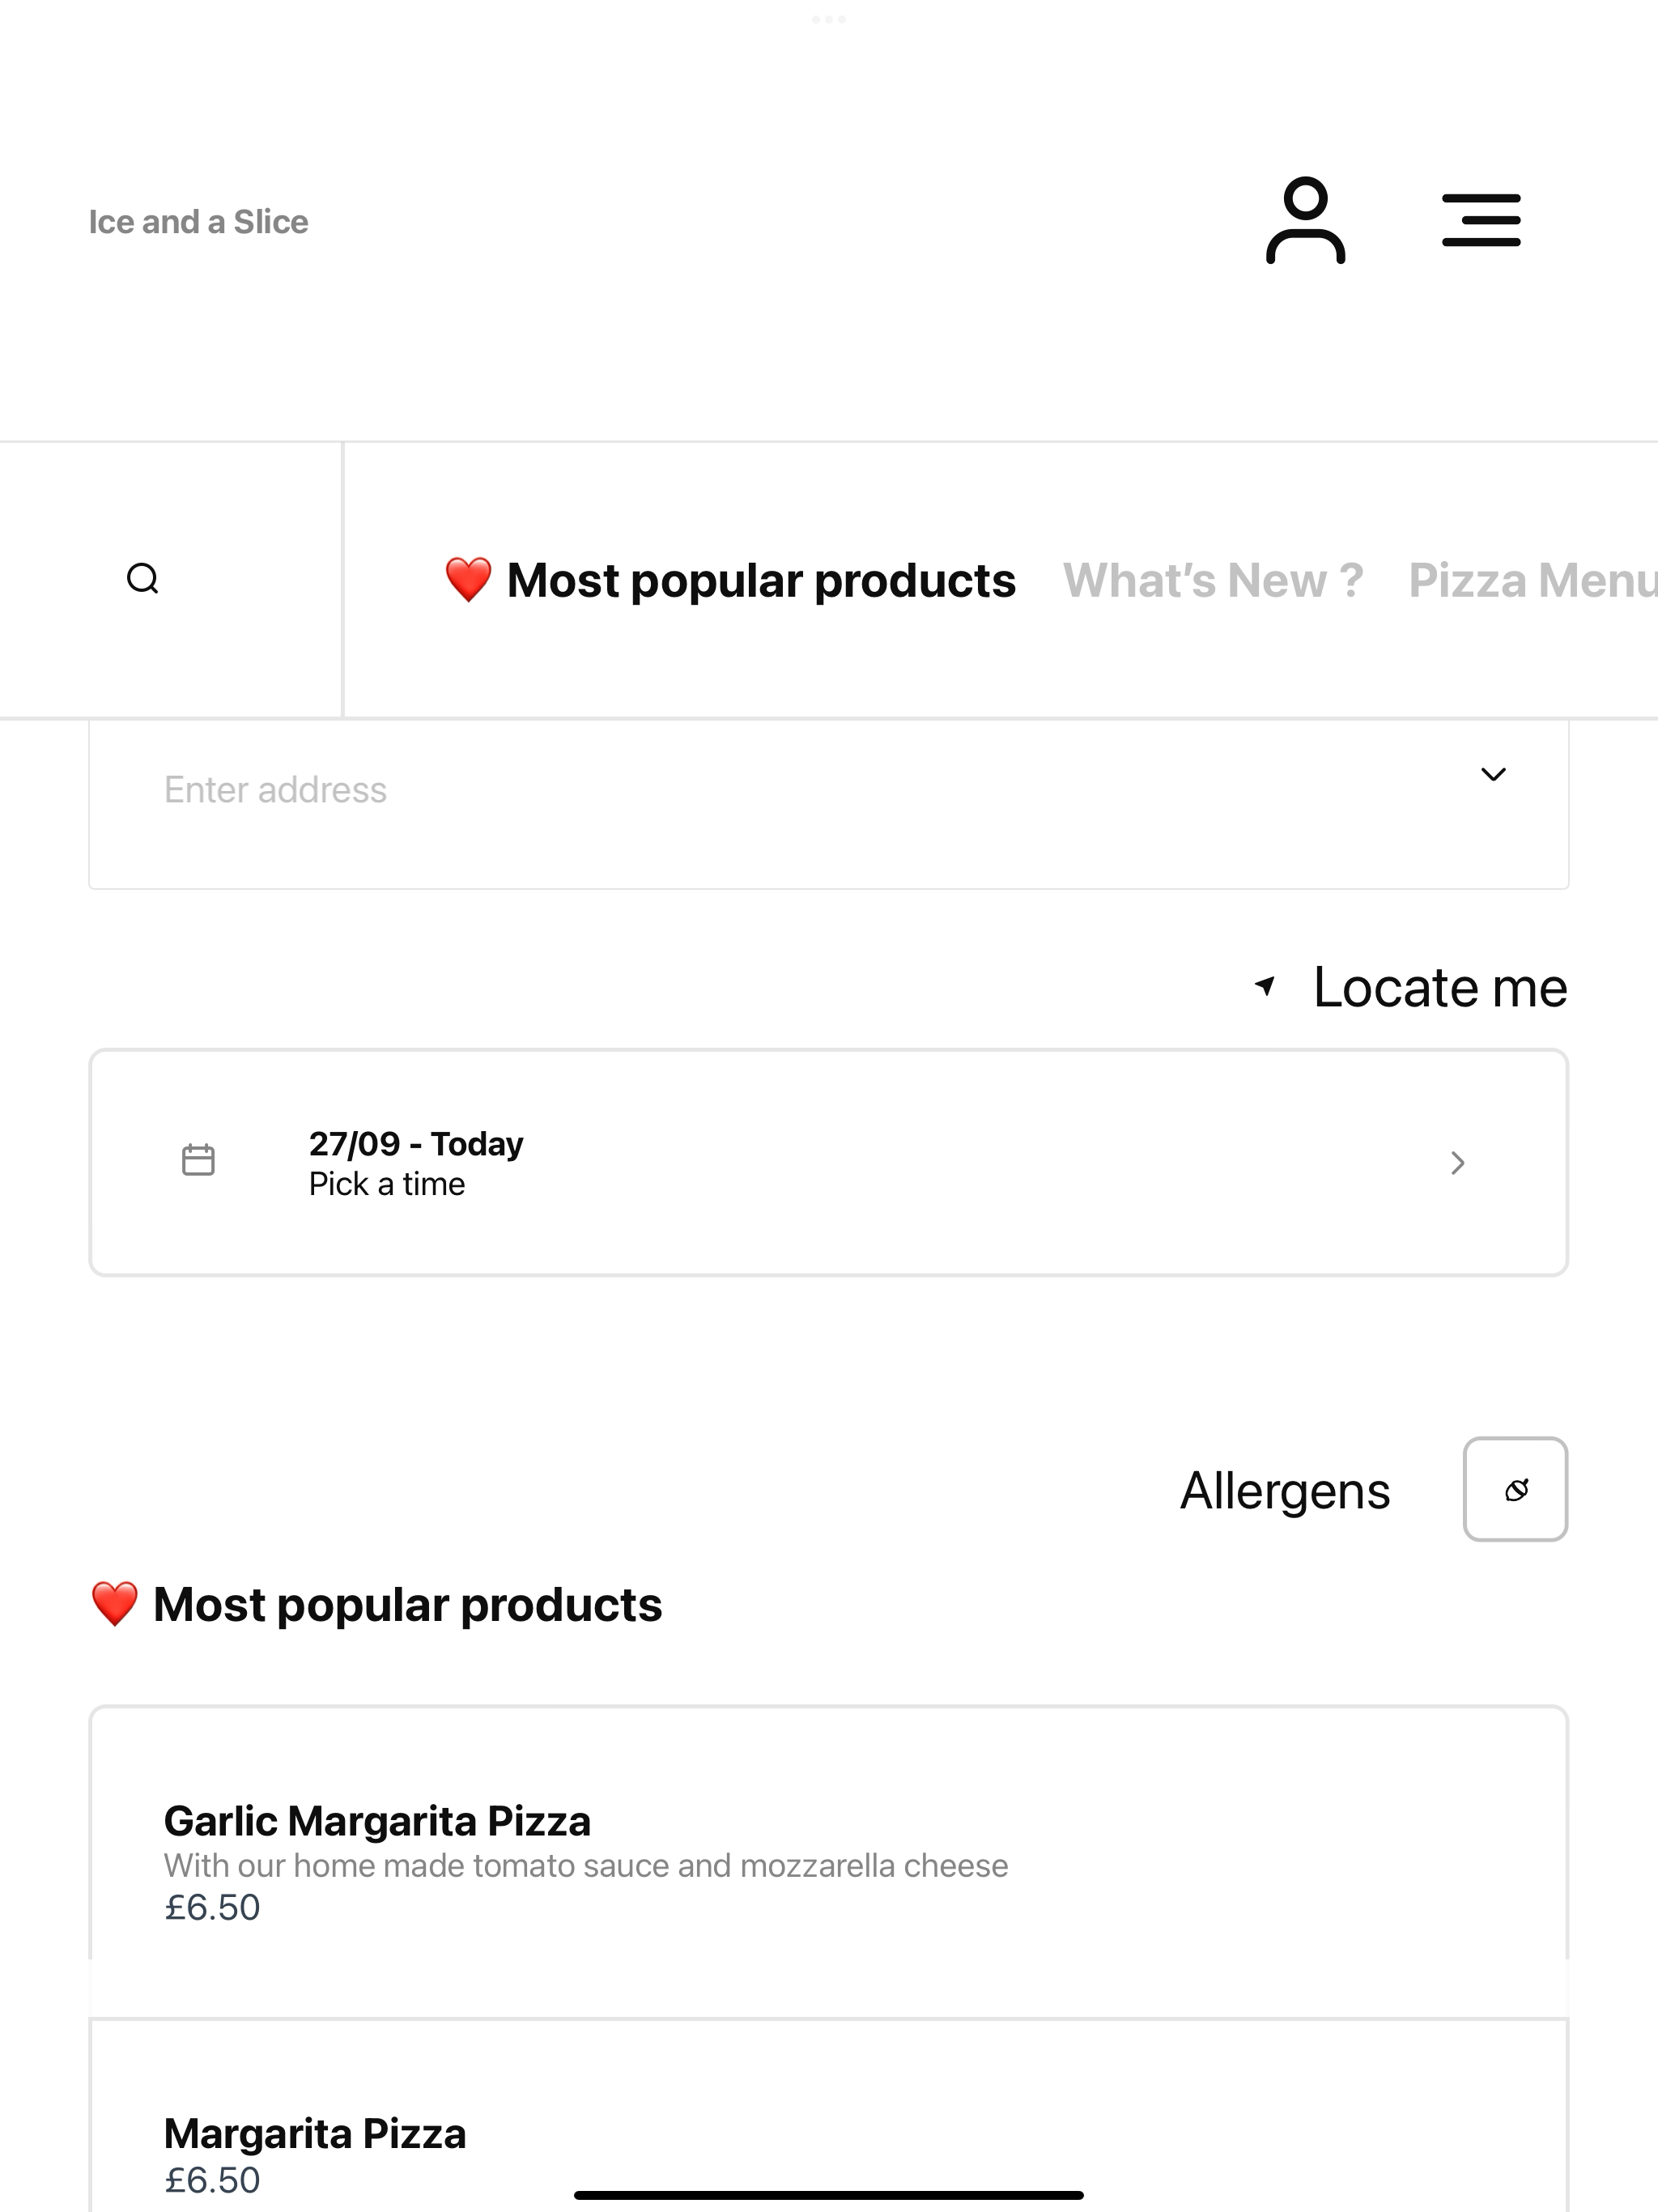Click the Ice and a Slice logo
Image resolution: width=1658 pixels, height=2212 pixels.
pos(198,221)
